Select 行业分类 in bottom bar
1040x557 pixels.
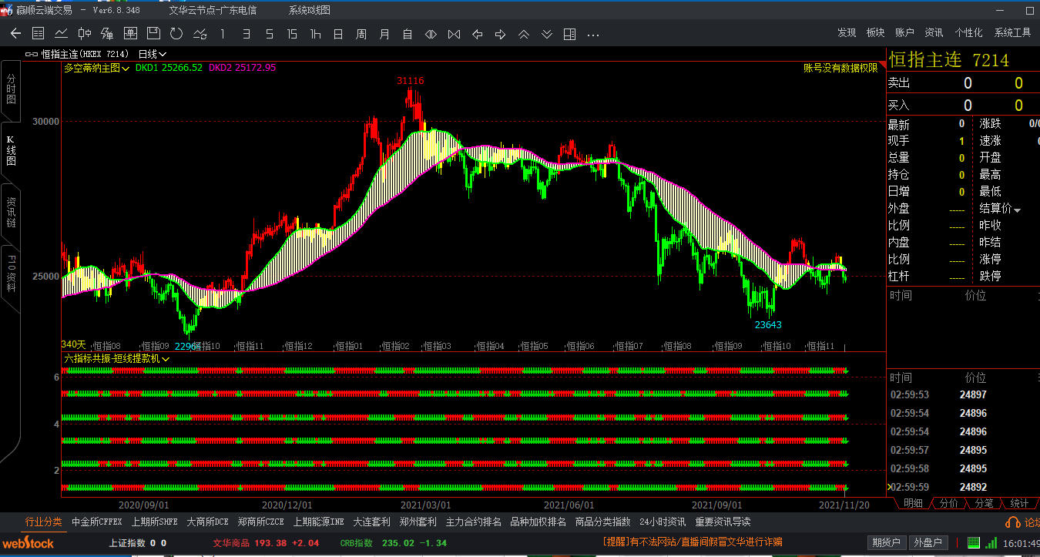pyautogui.click(x=44, y=522)
